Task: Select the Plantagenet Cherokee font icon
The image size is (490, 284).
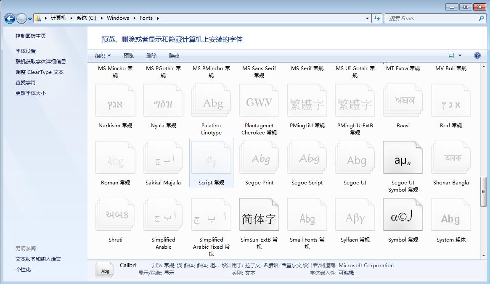Action: pyautogui.click(x=259, y=100)
